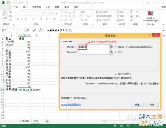Open the File tab
Image resolution: width=166 pixels, height=128 pixels.
tap(5, 7)
